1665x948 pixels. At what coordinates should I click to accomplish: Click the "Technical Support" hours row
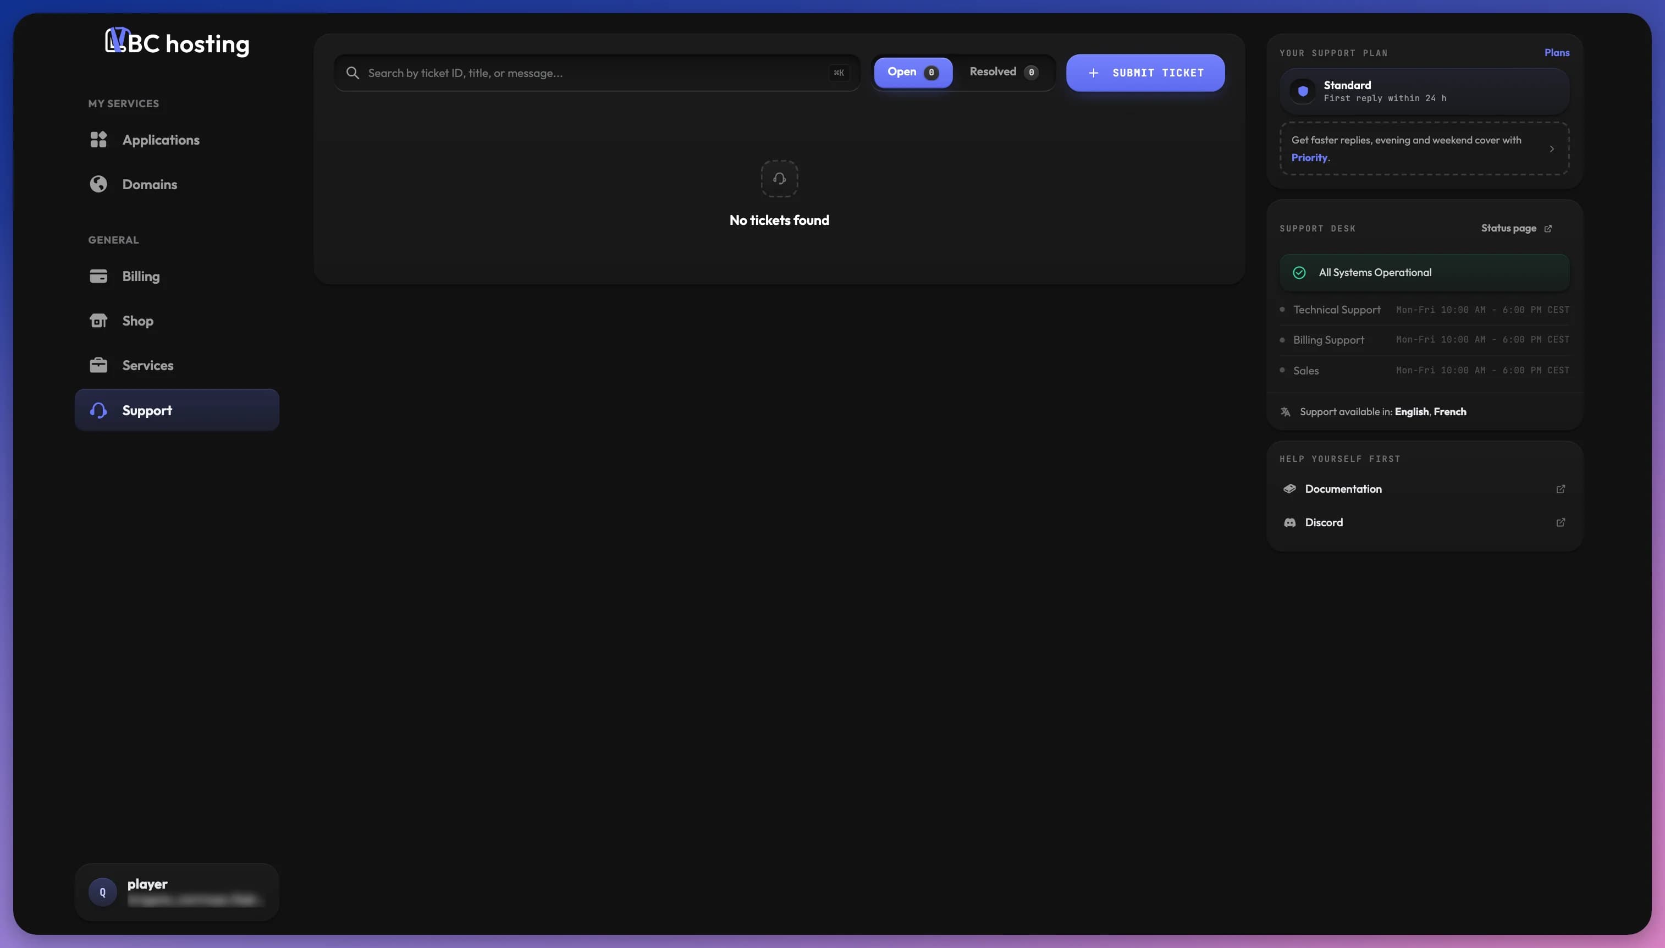point(1424,310)
